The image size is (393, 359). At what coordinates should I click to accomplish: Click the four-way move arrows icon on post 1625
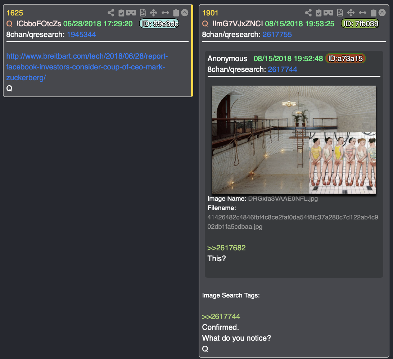point(153,13)
